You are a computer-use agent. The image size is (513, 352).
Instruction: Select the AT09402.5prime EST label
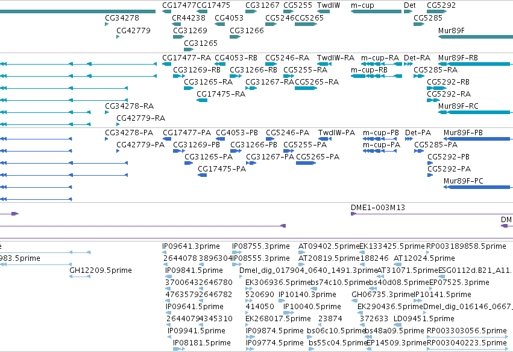[x=329, y=246]
